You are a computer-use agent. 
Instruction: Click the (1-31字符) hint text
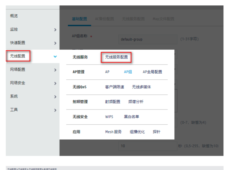pyautogui.click(x=190, y=39)
